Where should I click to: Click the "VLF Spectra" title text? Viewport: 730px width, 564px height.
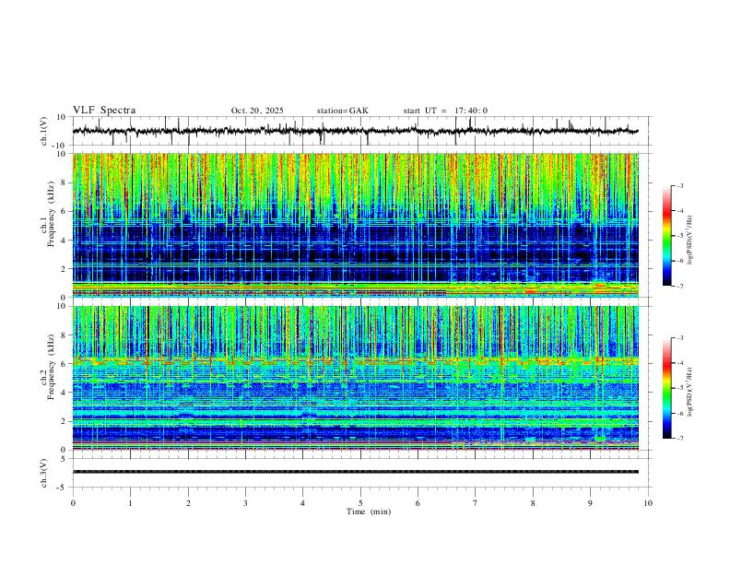coord(104,111)
